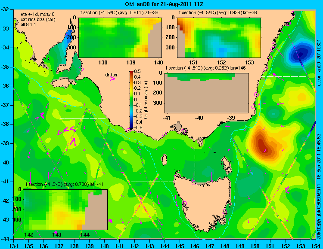Click the Tasmania landmass on the map
This screenshot has height=249, width=323.
tap(204, 203)
